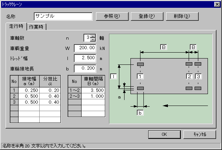Select row 2 share ratio cell 0.40

tap(50, 96)
